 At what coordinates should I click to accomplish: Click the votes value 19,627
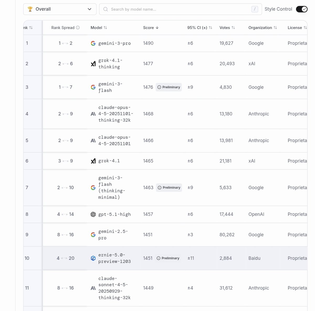(x=226, y=43)
